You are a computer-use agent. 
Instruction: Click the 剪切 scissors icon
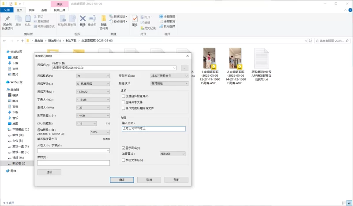35,16
